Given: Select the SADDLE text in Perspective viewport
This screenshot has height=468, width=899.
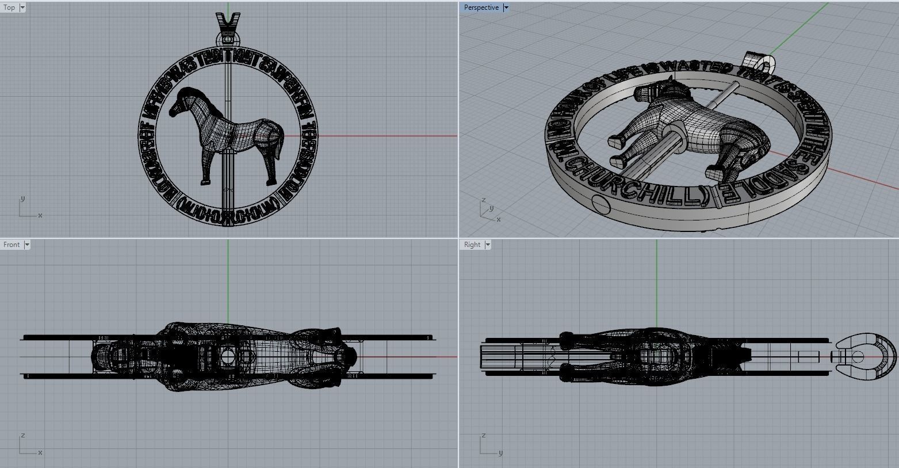Looking at the screenshot, I should coord(772,181).
